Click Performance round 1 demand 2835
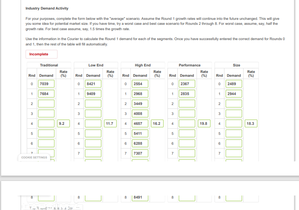Viewport: 299px width, 210px height. point(187,94)
